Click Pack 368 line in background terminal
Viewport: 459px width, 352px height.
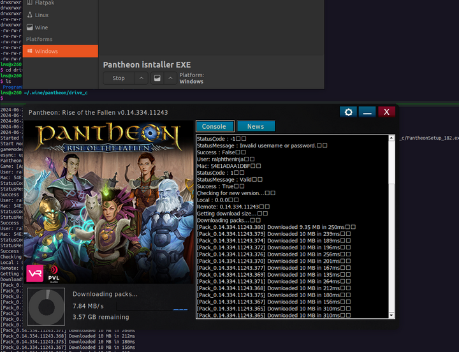pos(68,336)
